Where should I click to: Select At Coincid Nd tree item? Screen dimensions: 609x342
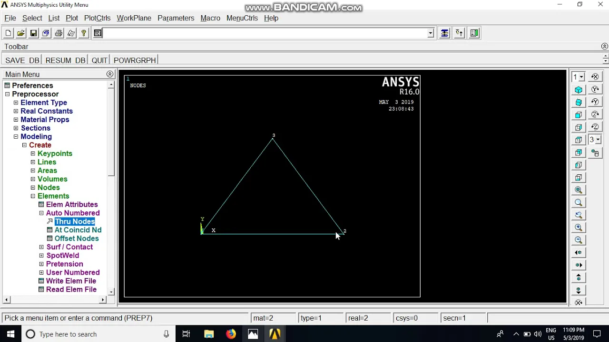coord(78,230)
